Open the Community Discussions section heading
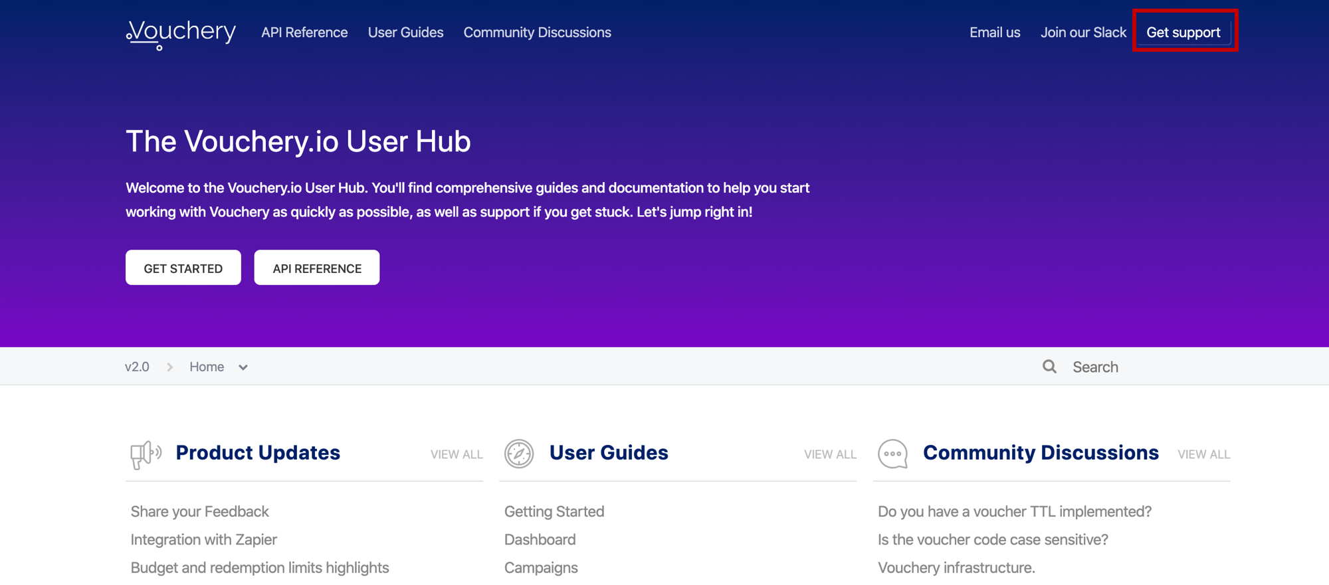Viewport: 1329px width, 585px height. point(1041,453)
